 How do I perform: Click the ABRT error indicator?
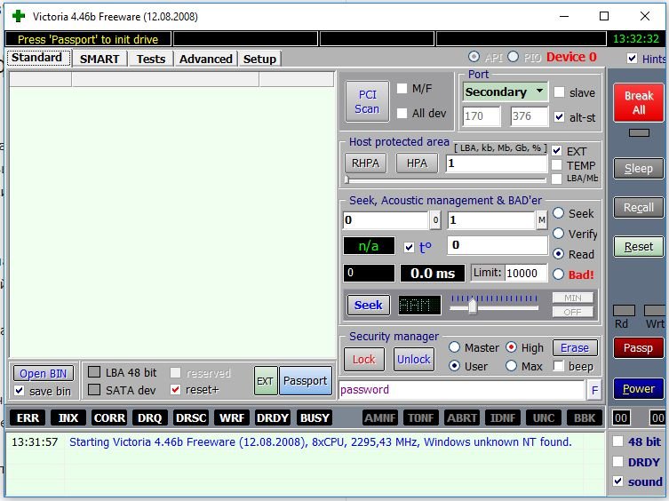point(462,417)
